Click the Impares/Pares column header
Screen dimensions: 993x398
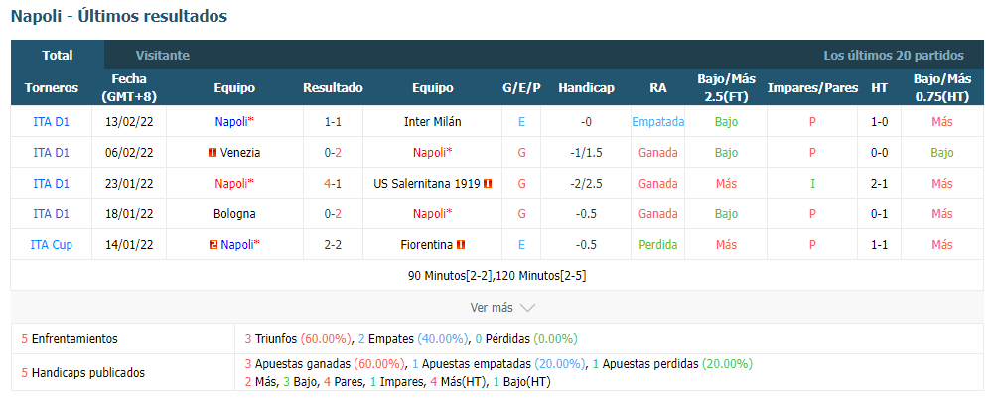tap(812, 88)
